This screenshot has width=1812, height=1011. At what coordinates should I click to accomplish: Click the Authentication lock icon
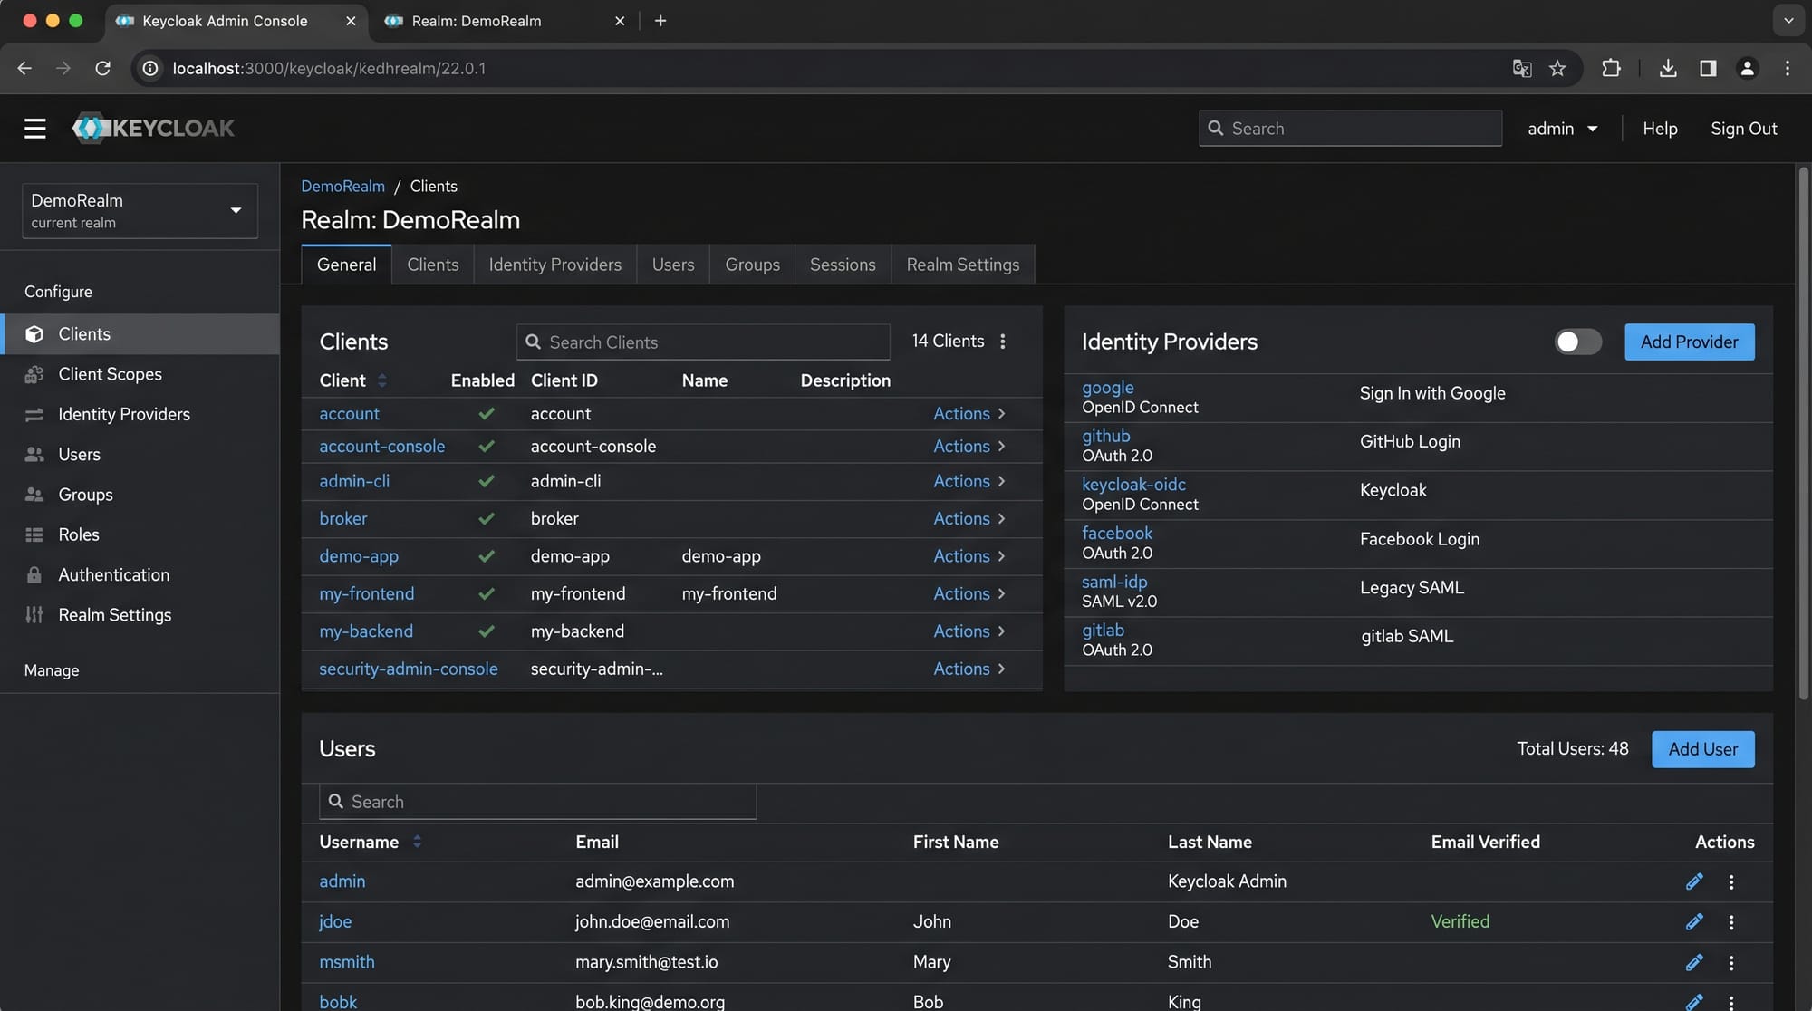34,575
